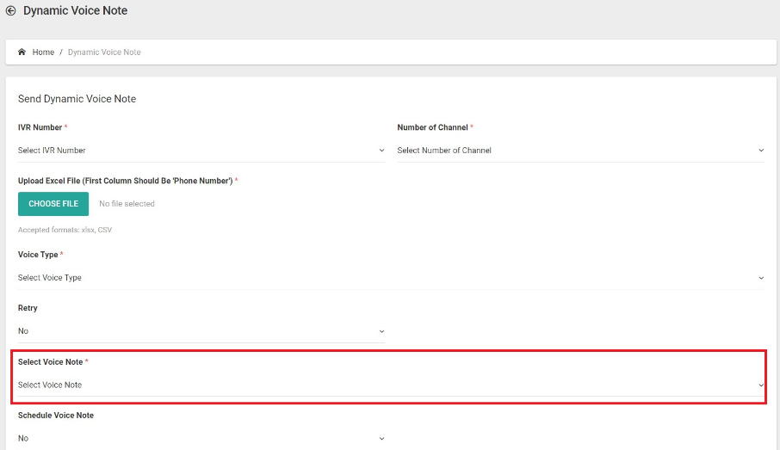Open the Home breadcrumb link

[43, 52]
